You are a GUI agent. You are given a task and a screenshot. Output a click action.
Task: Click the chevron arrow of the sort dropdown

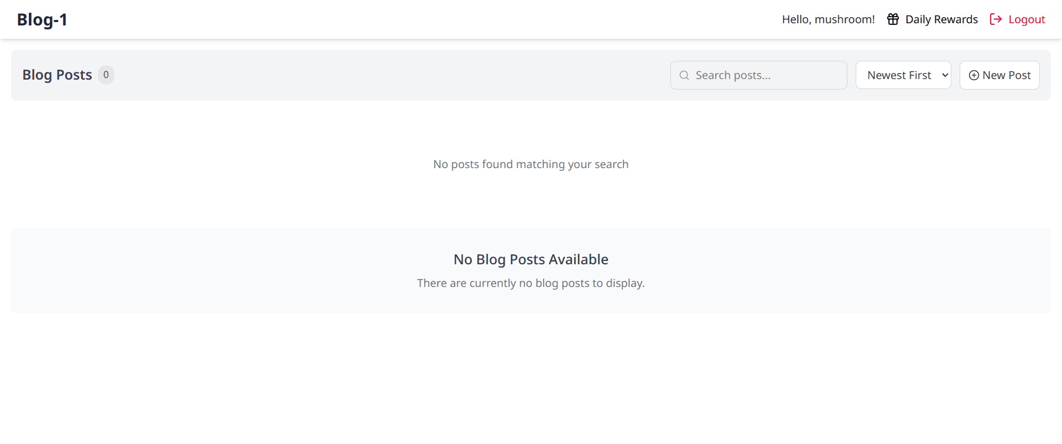[x=945, y=75]
